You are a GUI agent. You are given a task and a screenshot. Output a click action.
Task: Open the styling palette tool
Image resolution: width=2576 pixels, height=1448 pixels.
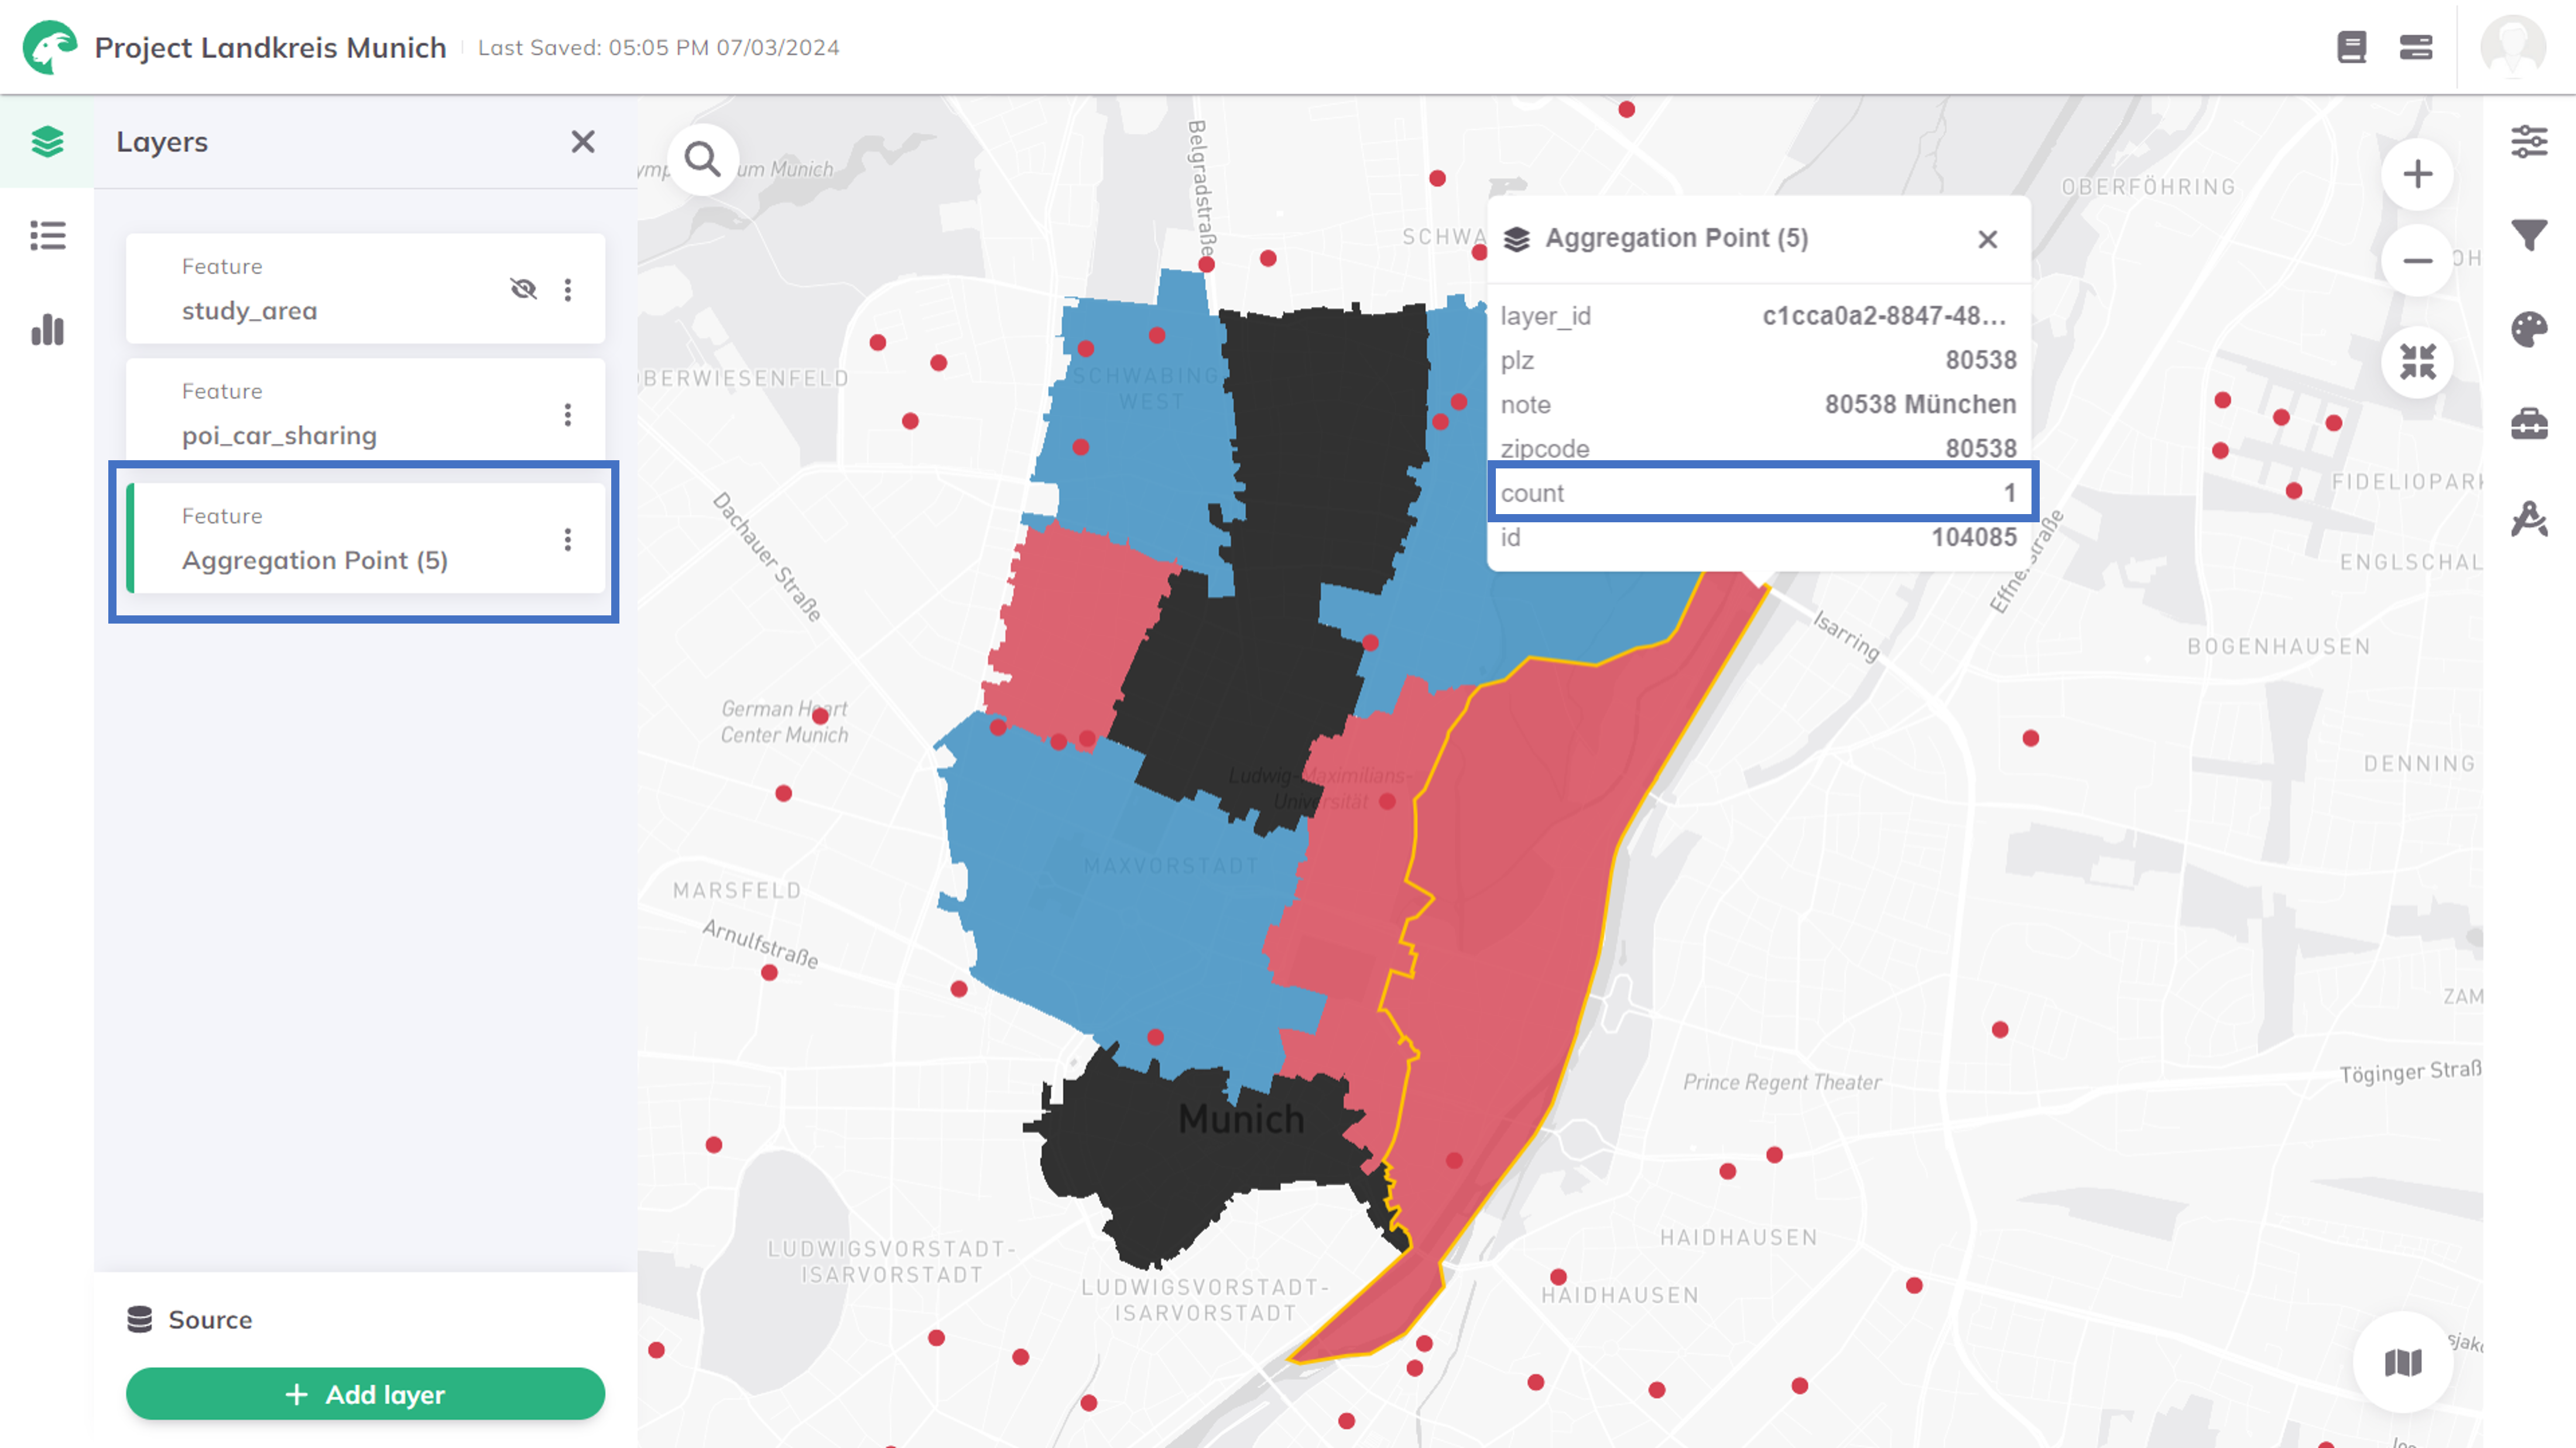click(x=2529, y=329)
